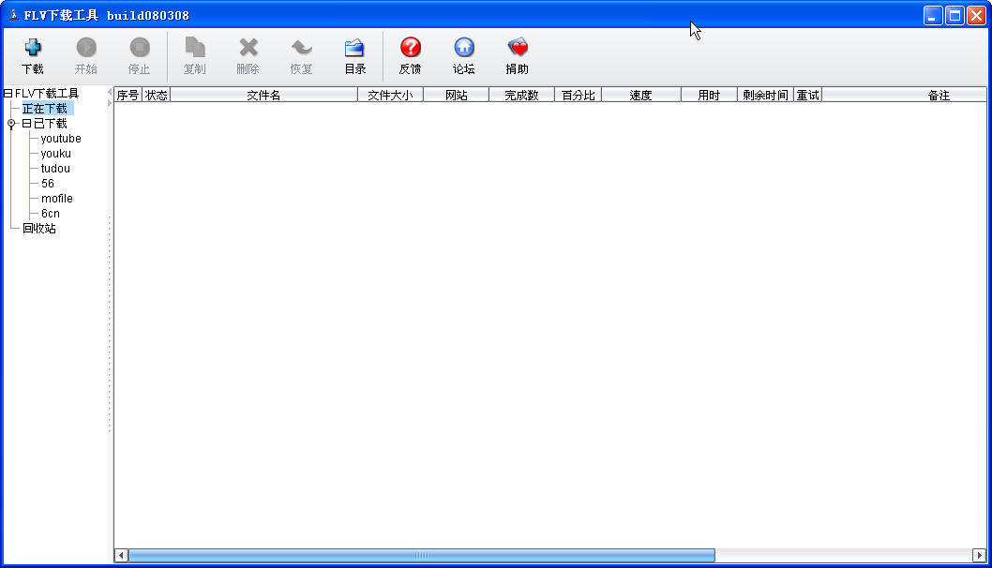
Task: Click the 文件大小 column header
Action: point(390,96)
